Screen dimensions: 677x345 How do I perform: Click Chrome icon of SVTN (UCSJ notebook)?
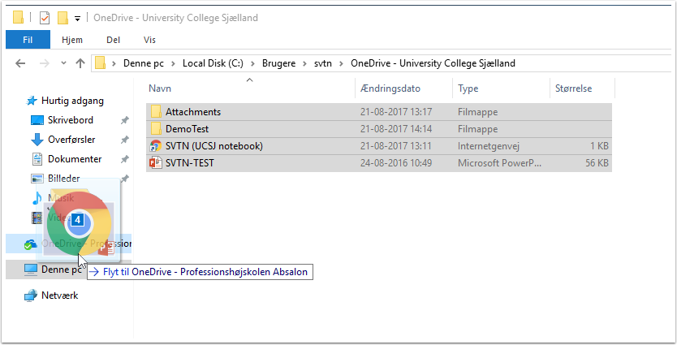[155, 146]
